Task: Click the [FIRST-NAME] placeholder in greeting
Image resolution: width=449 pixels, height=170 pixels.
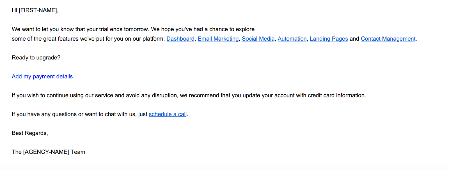Action: (x=38, y=10)
